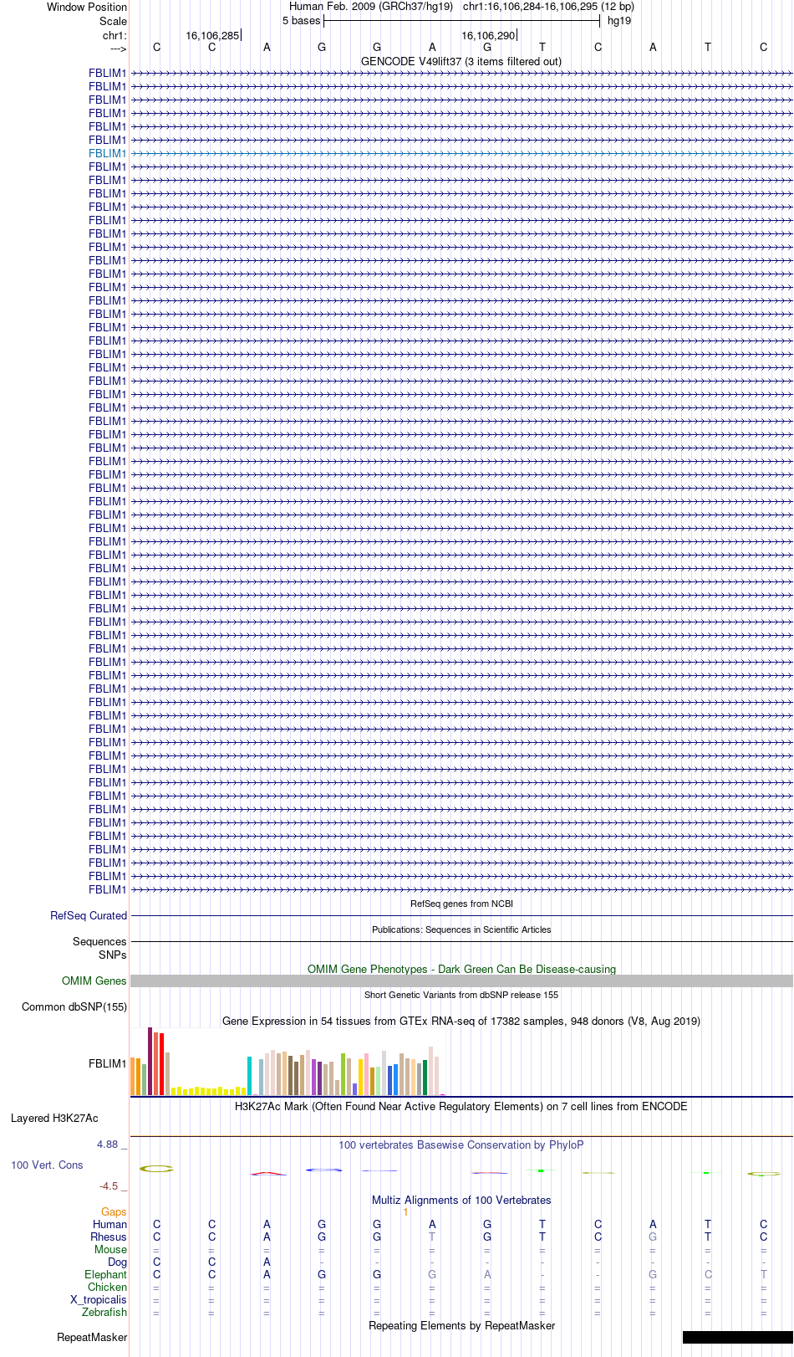Click the 'Repeating Elements by RepeatMasker' title

coord(461,1325)
